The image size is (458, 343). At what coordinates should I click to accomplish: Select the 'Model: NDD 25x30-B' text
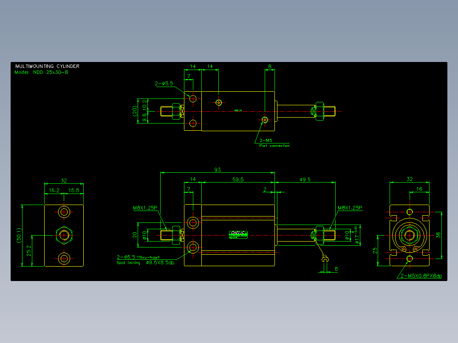pos(42,73)
